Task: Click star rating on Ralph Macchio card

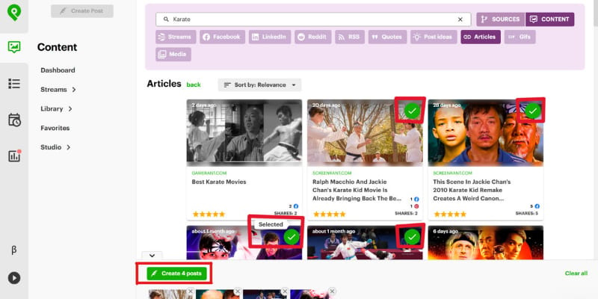Action: [329, 215]
